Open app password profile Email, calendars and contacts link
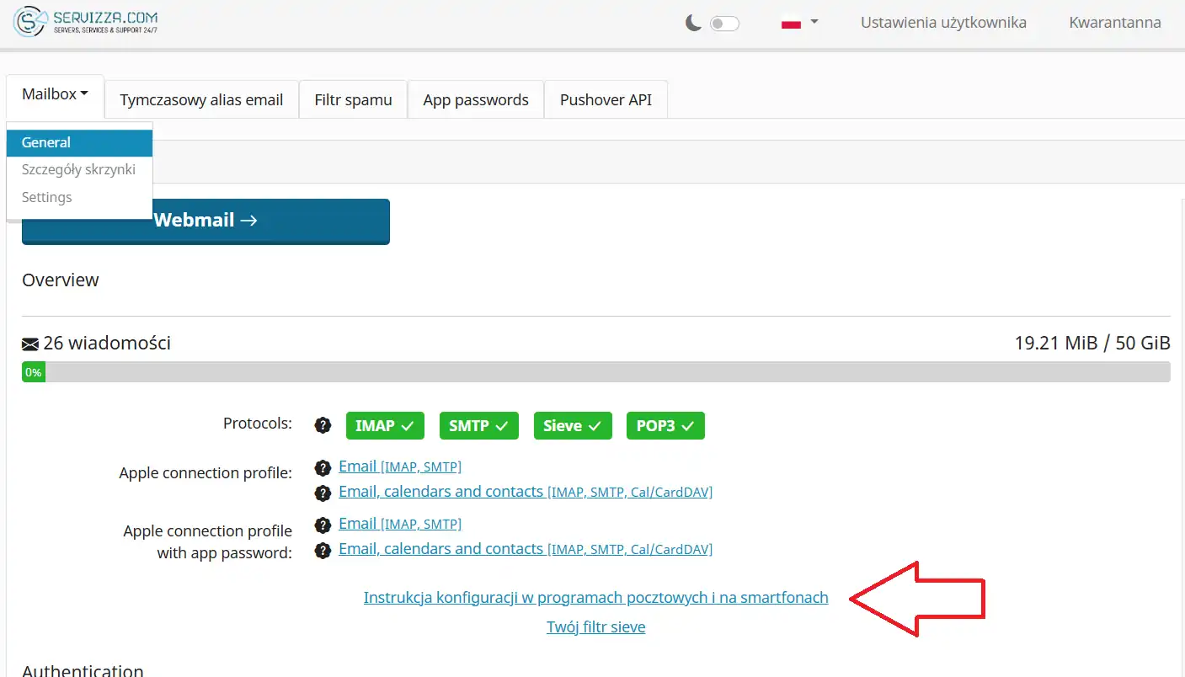Screen dimensions: 1185x677 tap(526, 549)
